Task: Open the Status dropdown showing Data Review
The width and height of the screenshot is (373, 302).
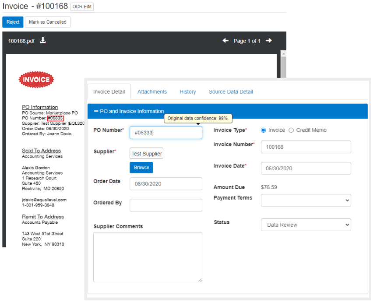Action: [306, 225]
